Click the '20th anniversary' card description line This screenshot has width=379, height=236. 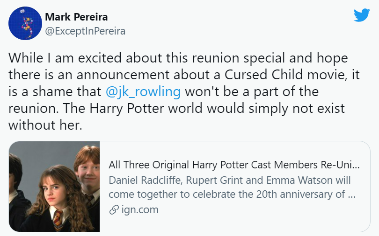(x=232, y=194)
